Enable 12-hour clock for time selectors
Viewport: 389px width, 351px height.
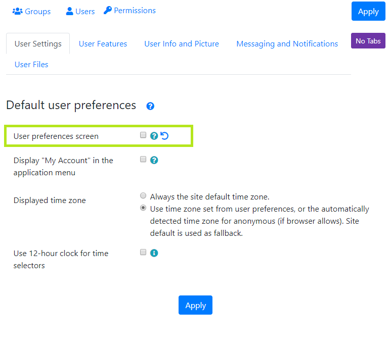point(143,252)
